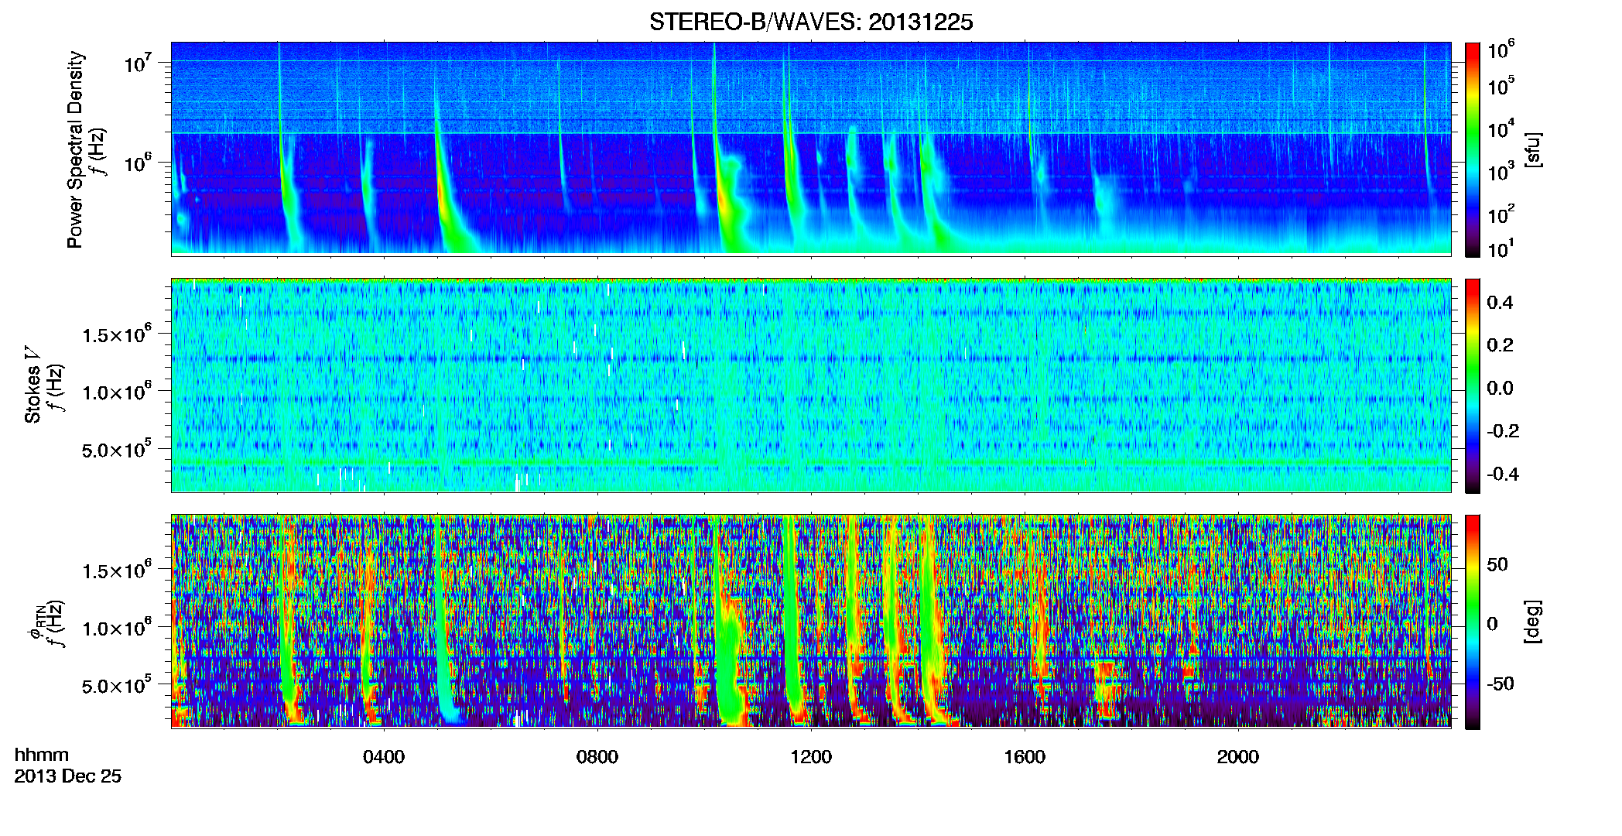Select the degrees colorbar of φ RTN panel
Viewport: 1622px width, 836px height.
tap(1473, 622)
